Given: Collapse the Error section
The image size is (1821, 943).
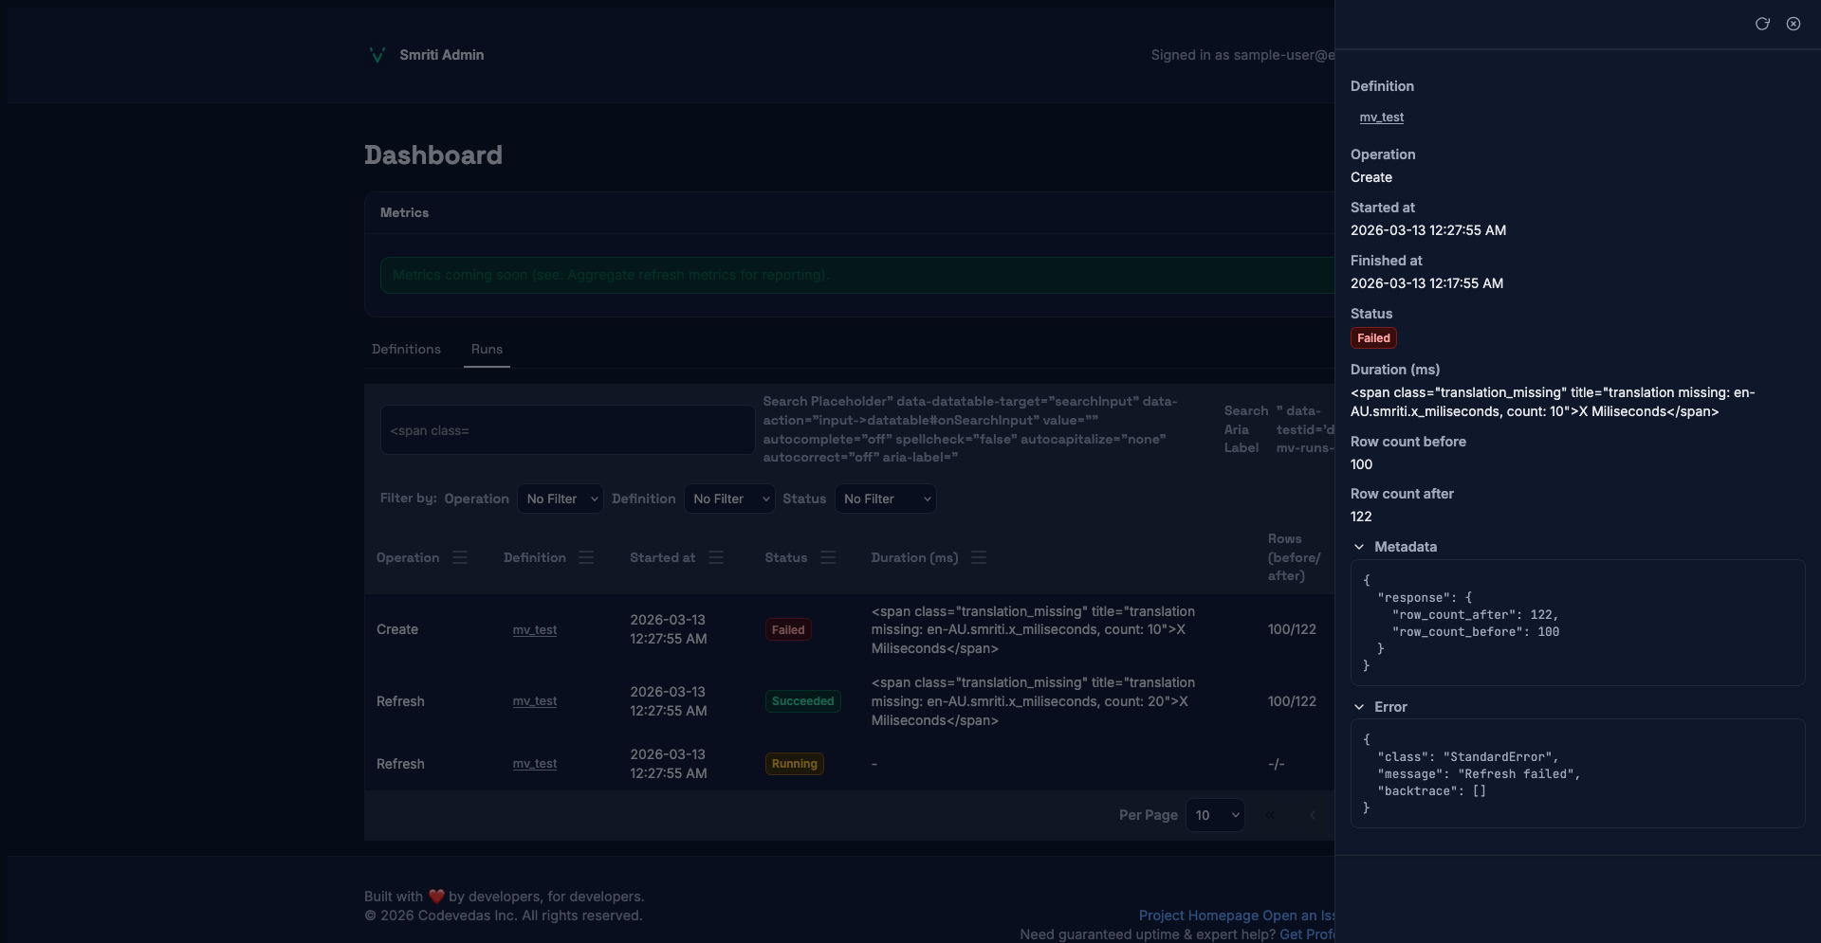Looking at the screenshot, I should 1359,707.
